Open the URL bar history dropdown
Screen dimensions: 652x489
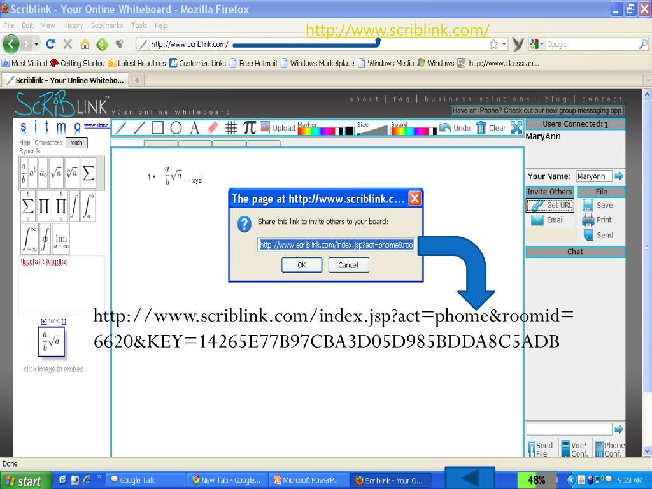504,44
